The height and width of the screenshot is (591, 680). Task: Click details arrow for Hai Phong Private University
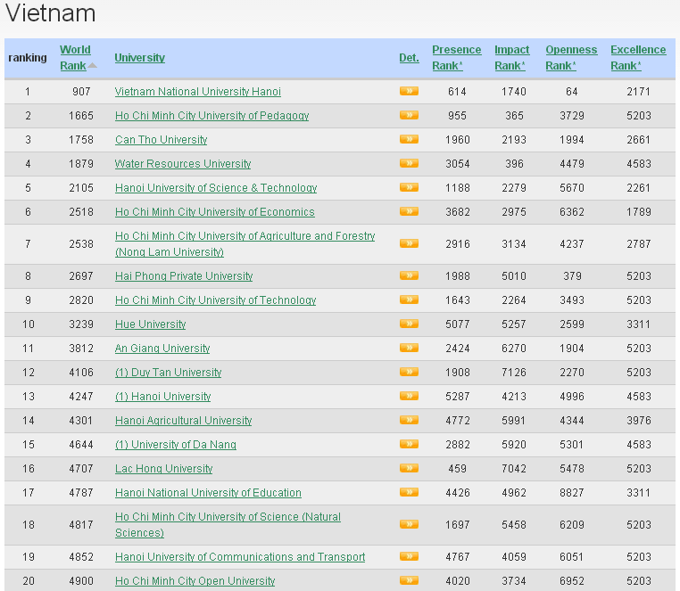409,275
